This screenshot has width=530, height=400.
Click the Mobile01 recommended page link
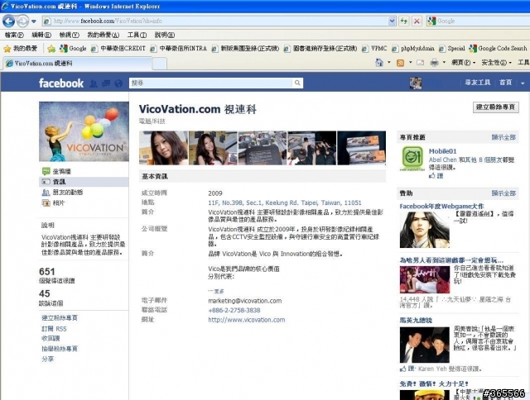(x=442, y=151)
